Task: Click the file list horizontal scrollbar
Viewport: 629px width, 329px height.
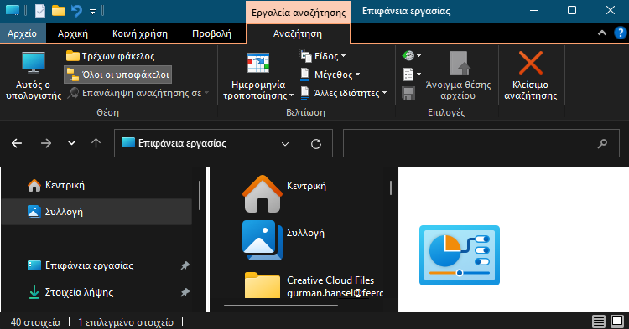Action: coord(281,306)
